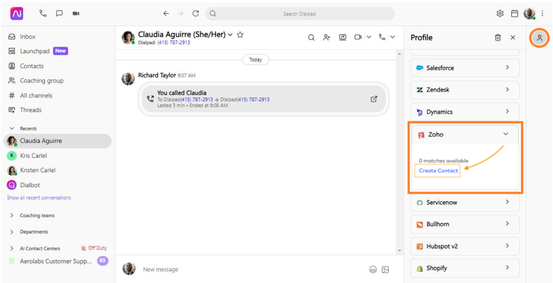Toggle the Off Duty status
The width and height of the screenshot is (553, 283).
94,248
